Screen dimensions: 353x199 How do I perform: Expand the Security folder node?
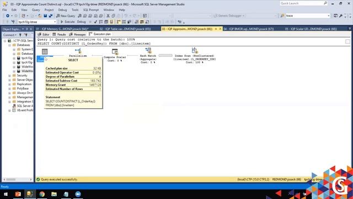click(x=9, y=76)
